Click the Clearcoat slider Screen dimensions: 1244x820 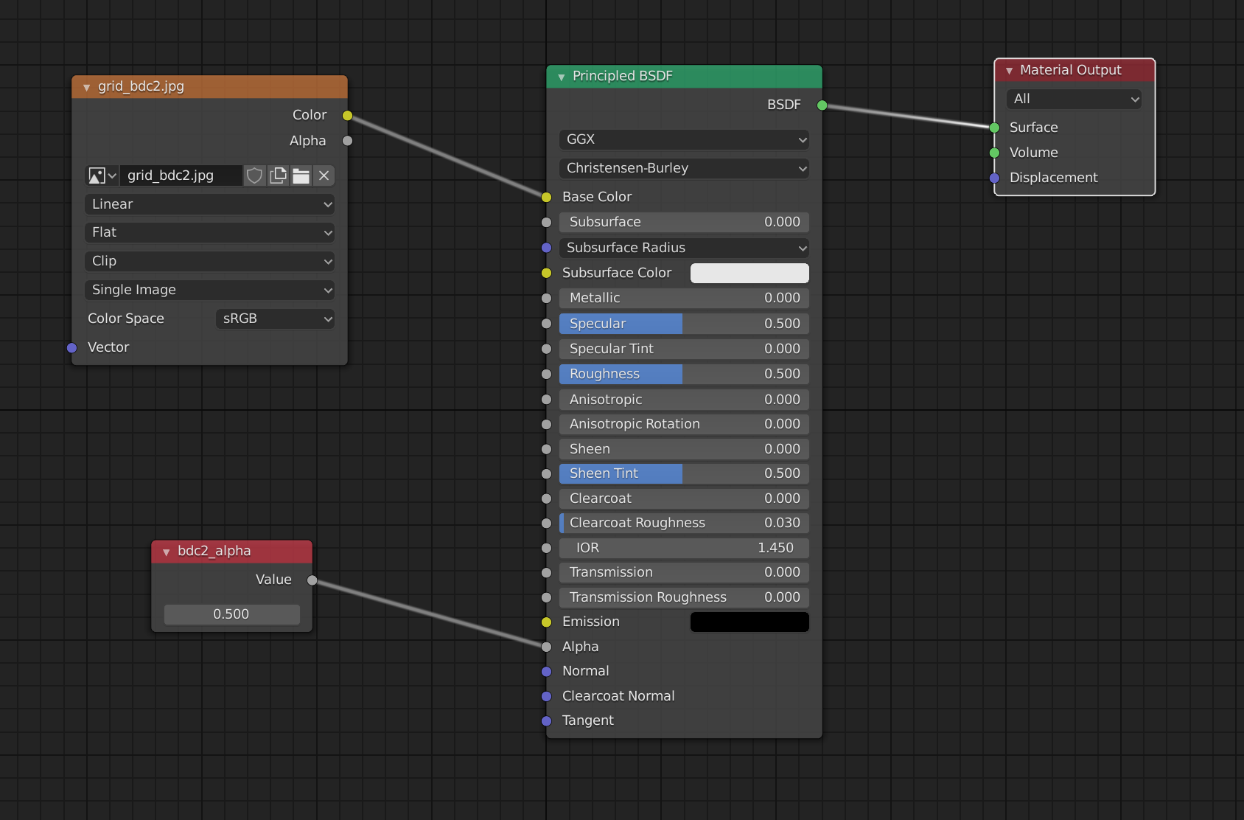click(684, 498)
